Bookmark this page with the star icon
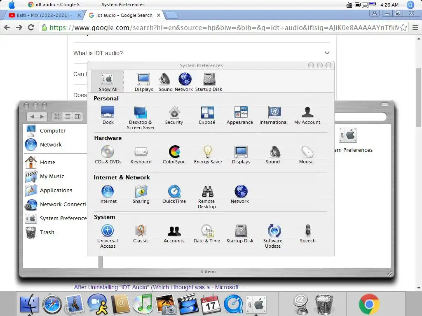 [403, 28]
